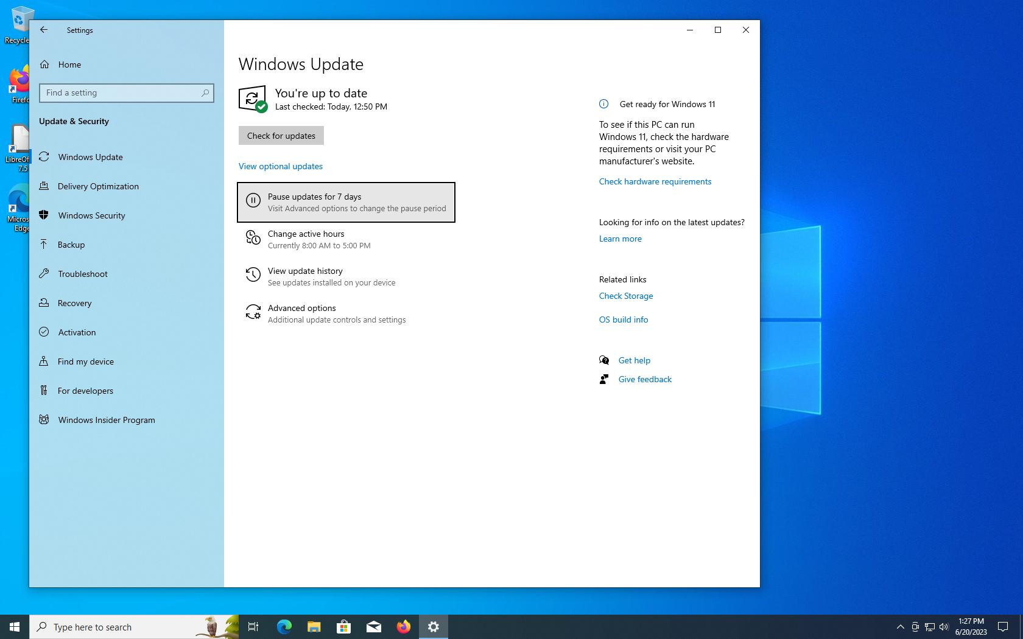Select Windows Insider Program
The height and width of the screenshot is (639, 1023).
(107, 420)
